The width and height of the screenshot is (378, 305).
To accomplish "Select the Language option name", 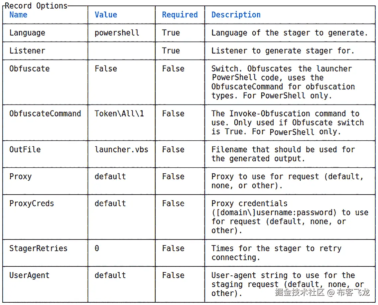I will pos(27,33).
